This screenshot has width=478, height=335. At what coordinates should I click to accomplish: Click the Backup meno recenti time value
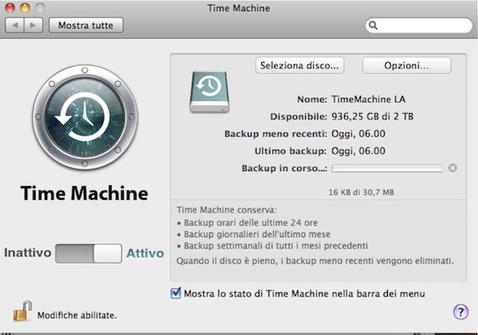[358, 134]
